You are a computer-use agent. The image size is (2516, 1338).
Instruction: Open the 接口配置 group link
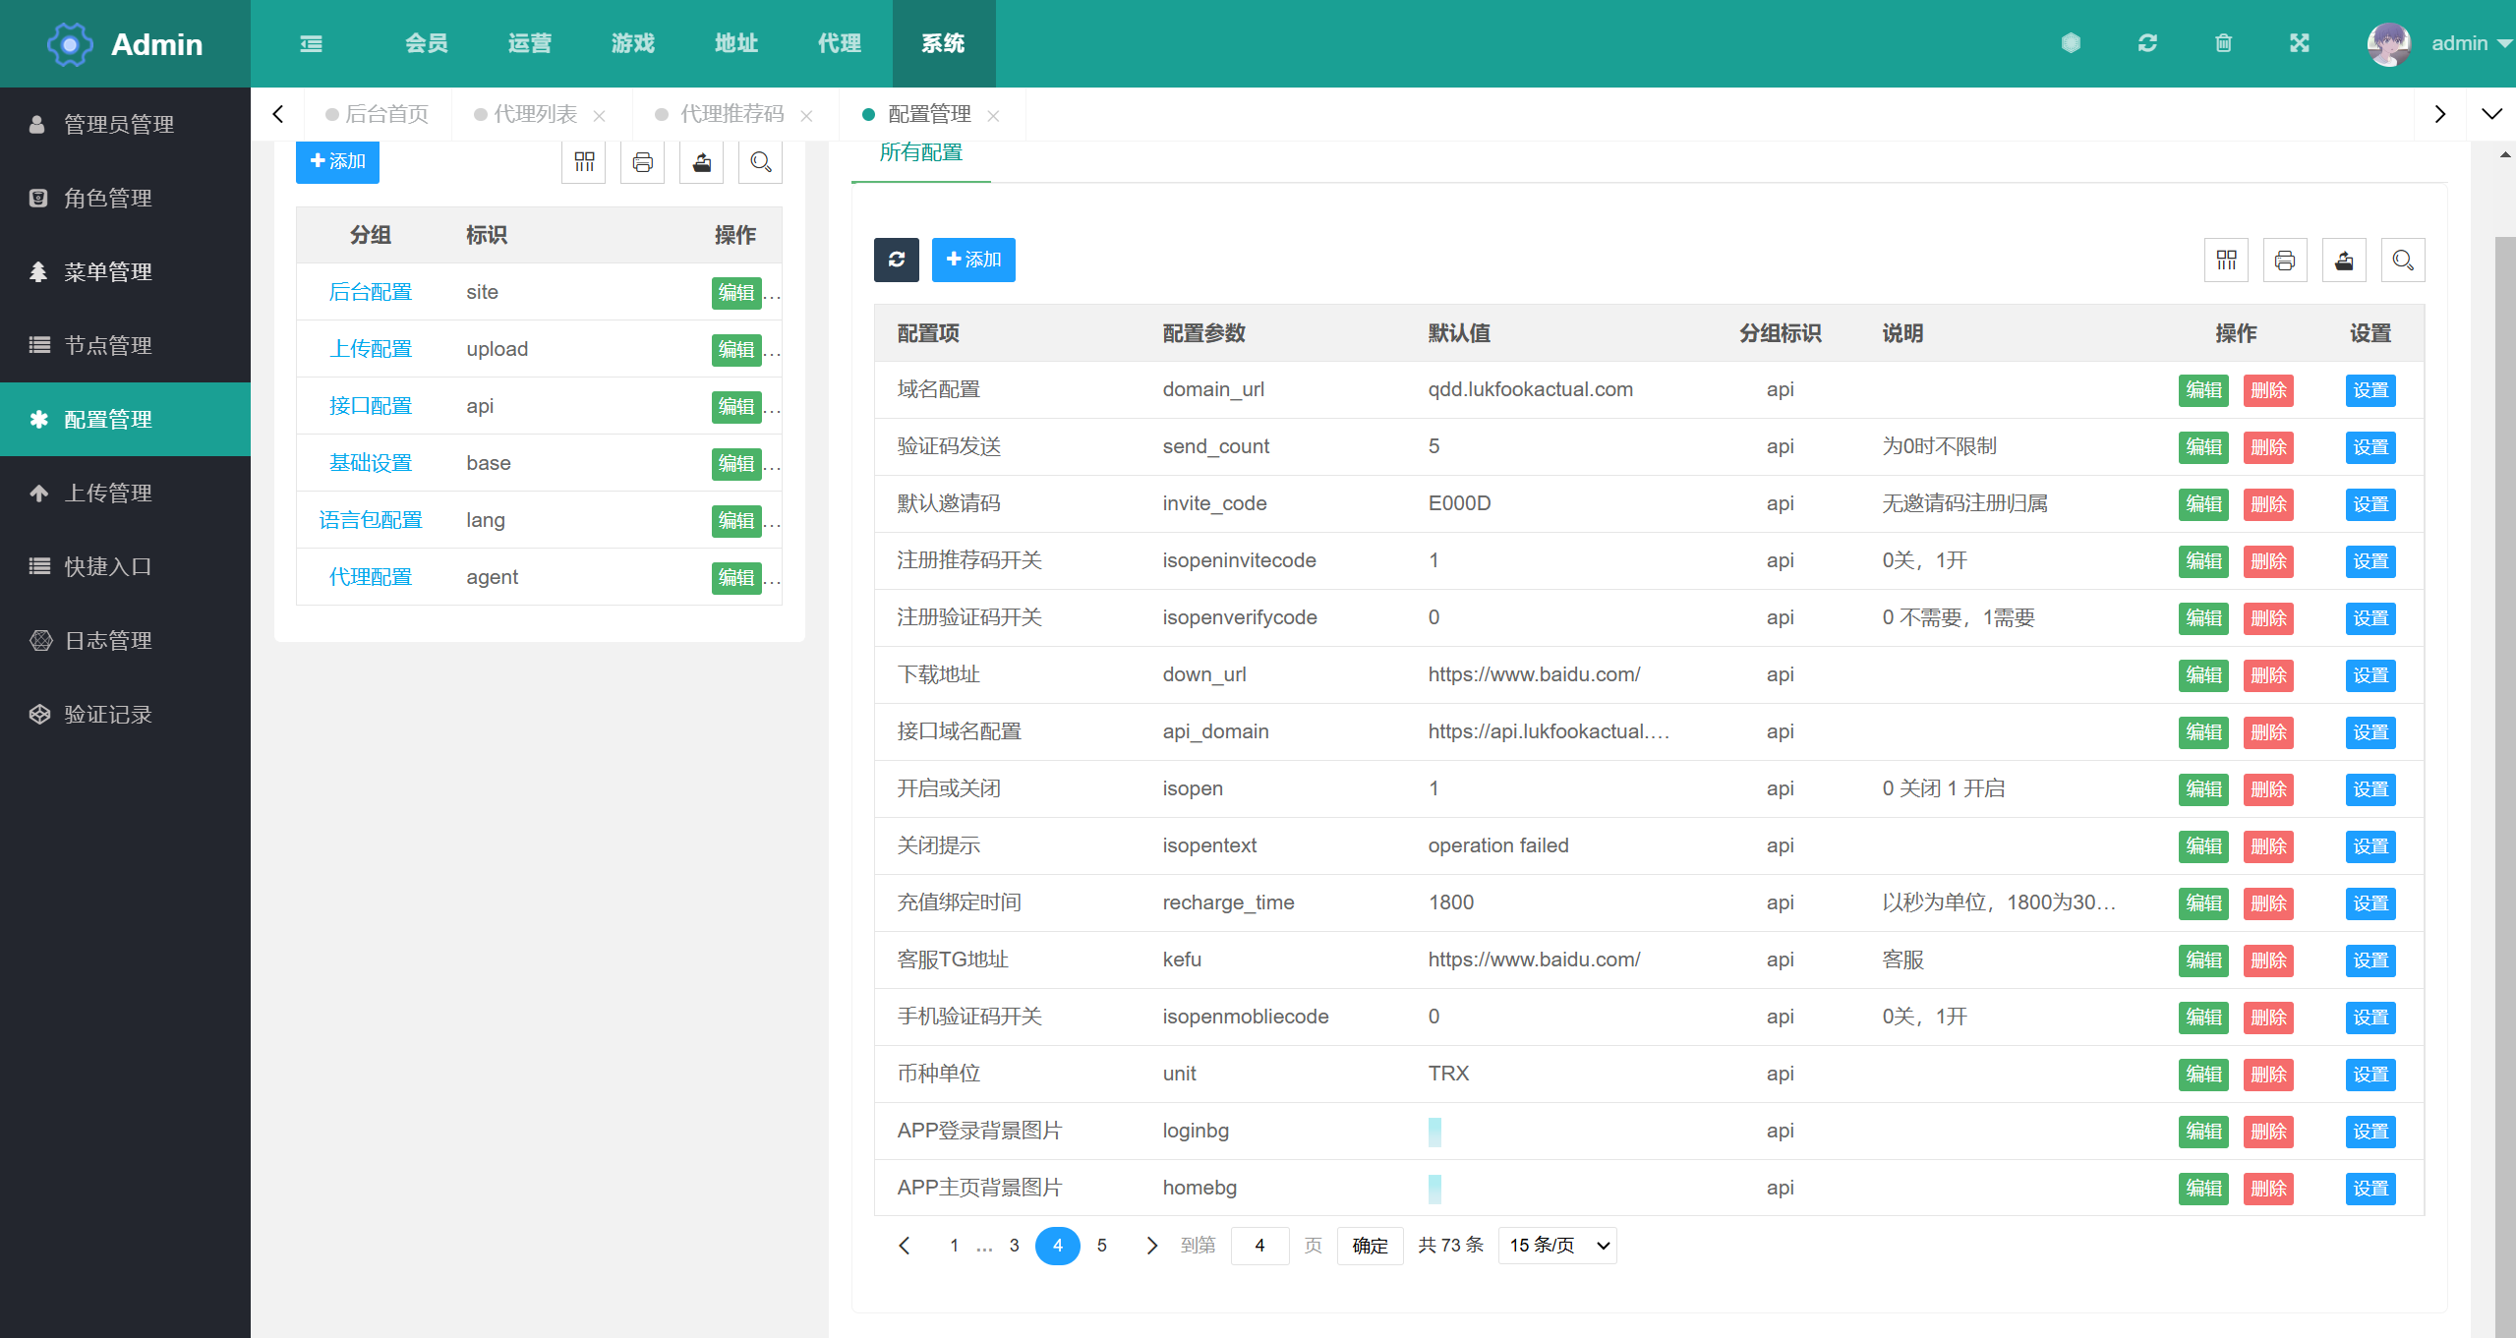[x=370, y=406]
